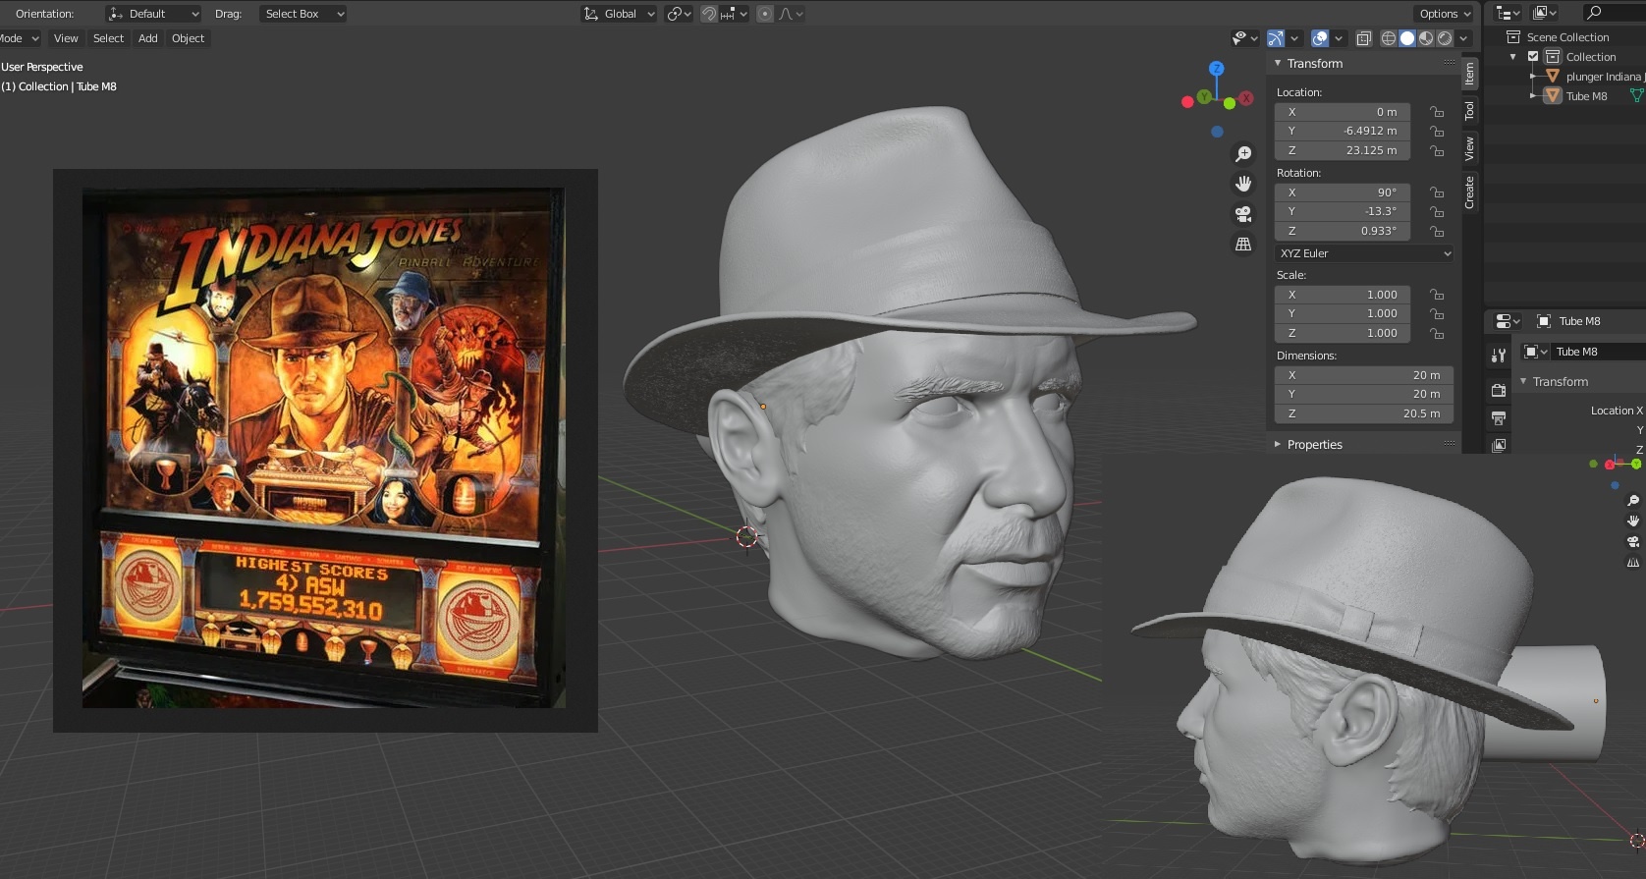Uncheck the Collection visibility checkbox
Viewport: 1646px width, 879px height.
[1533, 57]
